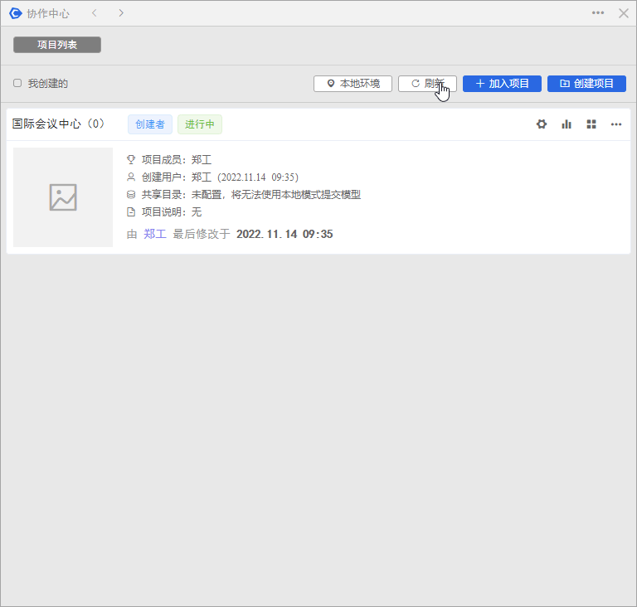Click the 郑工 user link in last-modified line

(155, 234)
